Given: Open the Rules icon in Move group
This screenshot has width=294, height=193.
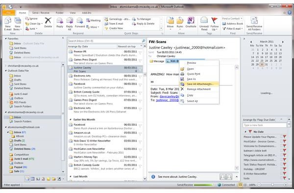Looking at the screenshot, I should point(180,23).
